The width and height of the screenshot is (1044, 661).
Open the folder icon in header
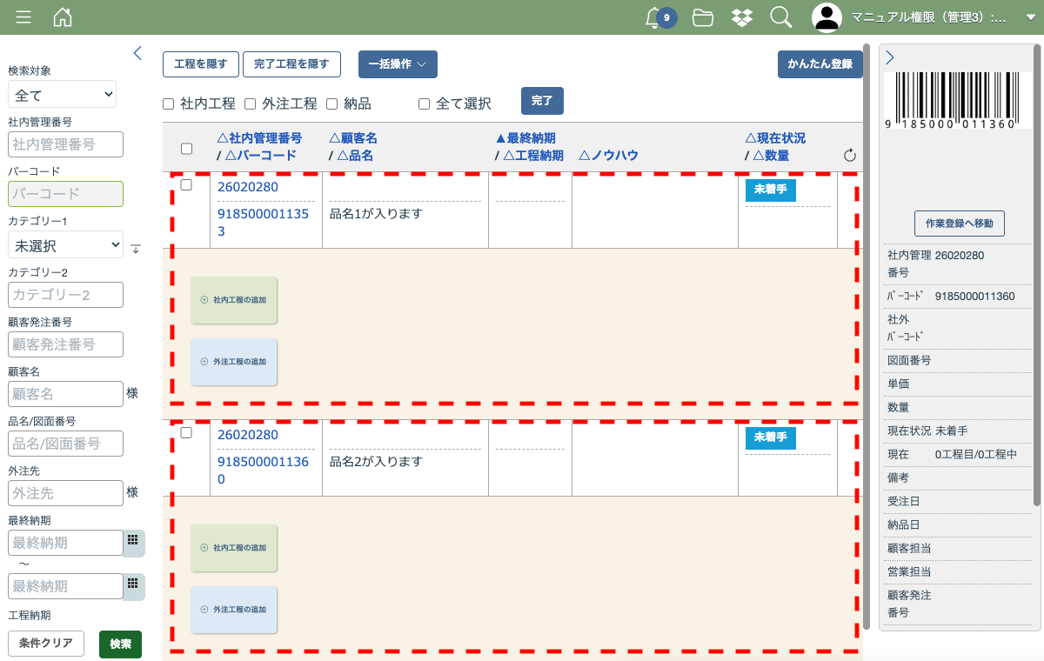click(x=703, y=17)
